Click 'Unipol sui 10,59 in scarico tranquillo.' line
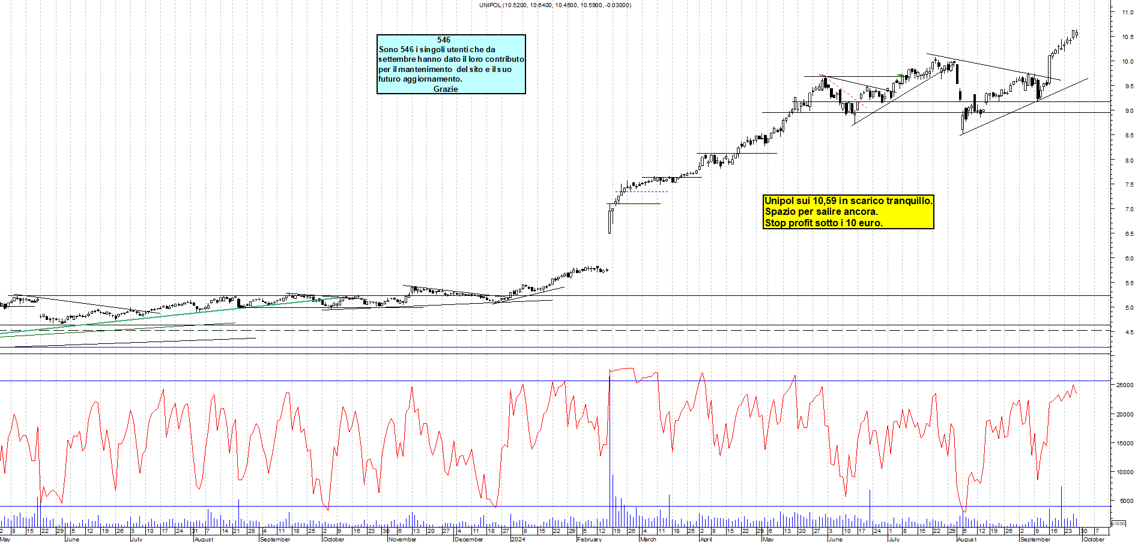The image size is (1135, 542). pos(848,200)
